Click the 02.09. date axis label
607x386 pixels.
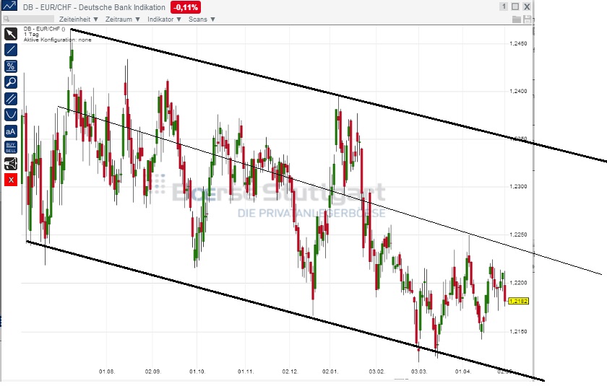coord(153,372)
